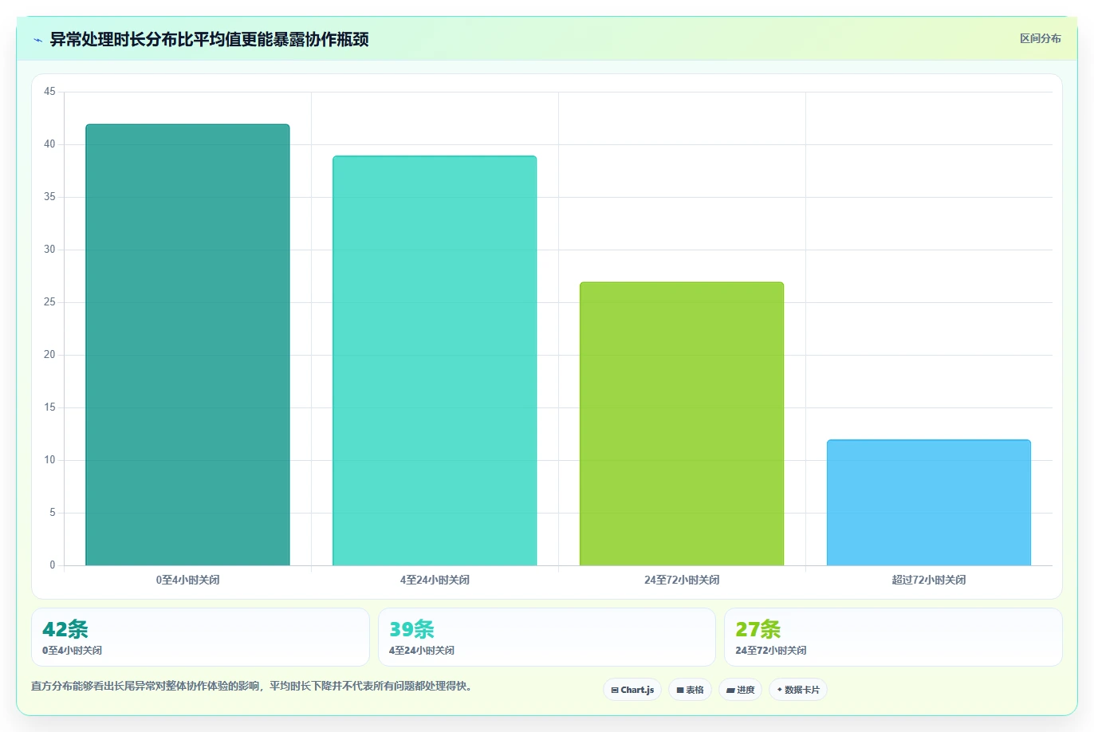Click the y-axis value 0
The image size is (1094, 732).
(53, 565)
